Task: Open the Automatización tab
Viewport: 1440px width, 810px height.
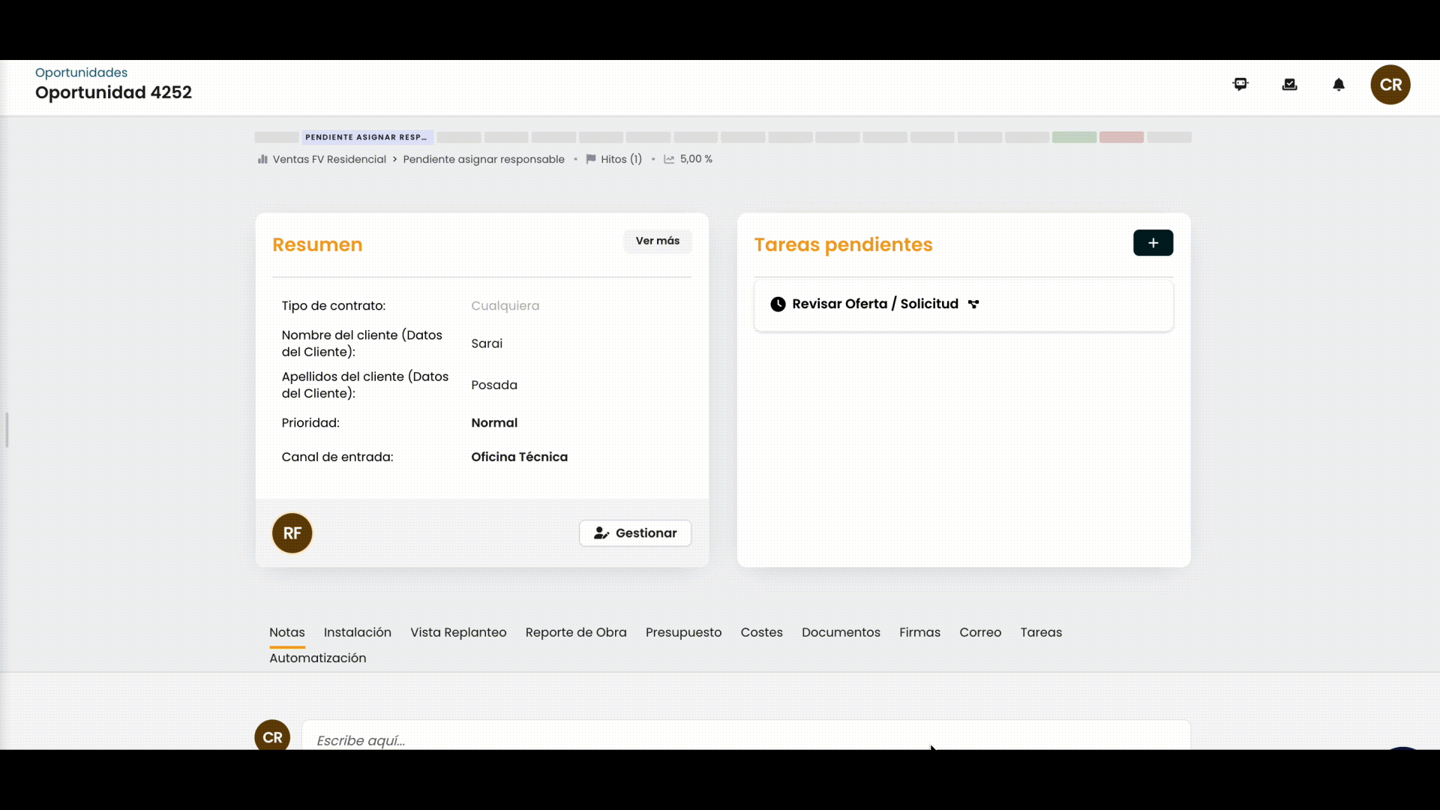Action: 318,658
